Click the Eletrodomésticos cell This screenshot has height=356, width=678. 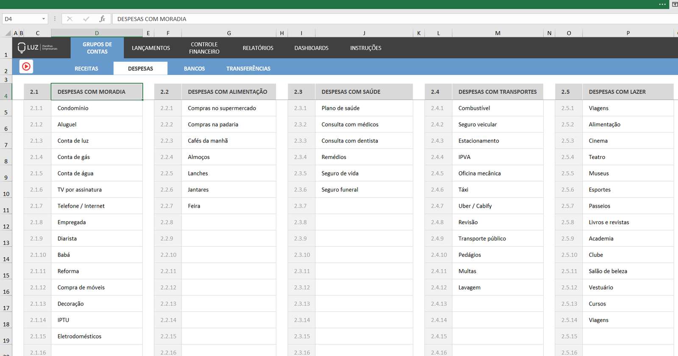click(97, 336)
